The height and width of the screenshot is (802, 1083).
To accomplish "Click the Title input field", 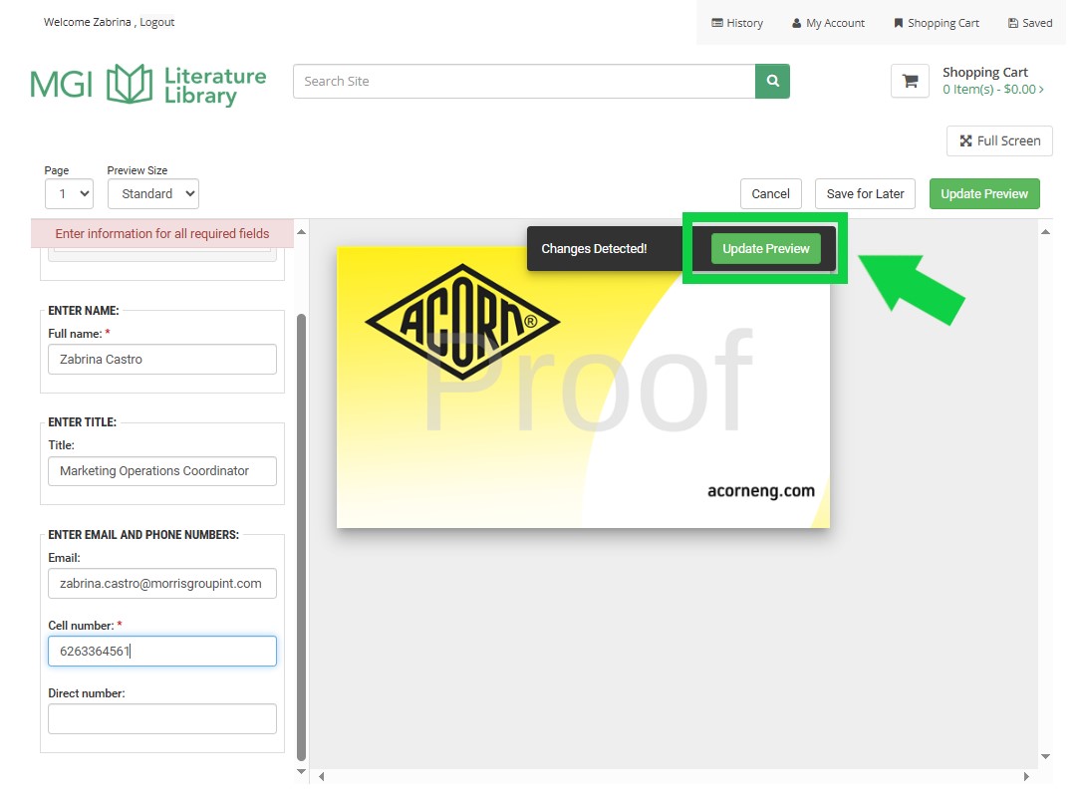I will (x=162, y=471).
